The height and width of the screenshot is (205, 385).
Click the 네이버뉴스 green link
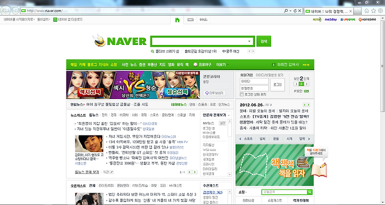[179, 105]
